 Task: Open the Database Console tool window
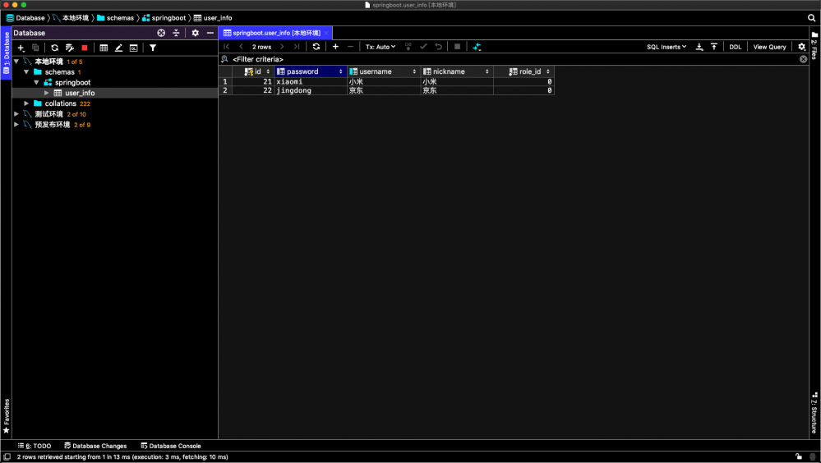171,446
